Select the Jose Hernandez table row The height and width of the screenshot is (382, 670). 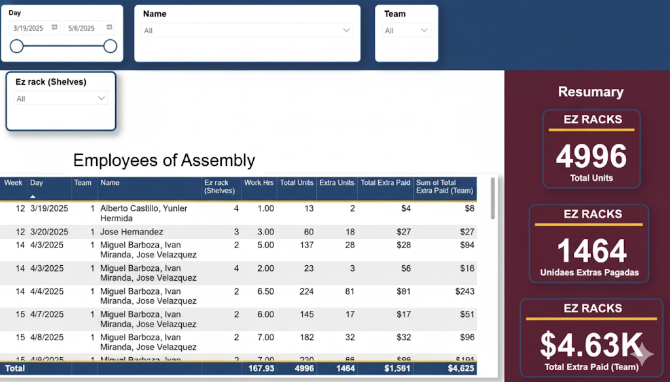[x=132, y=232]
